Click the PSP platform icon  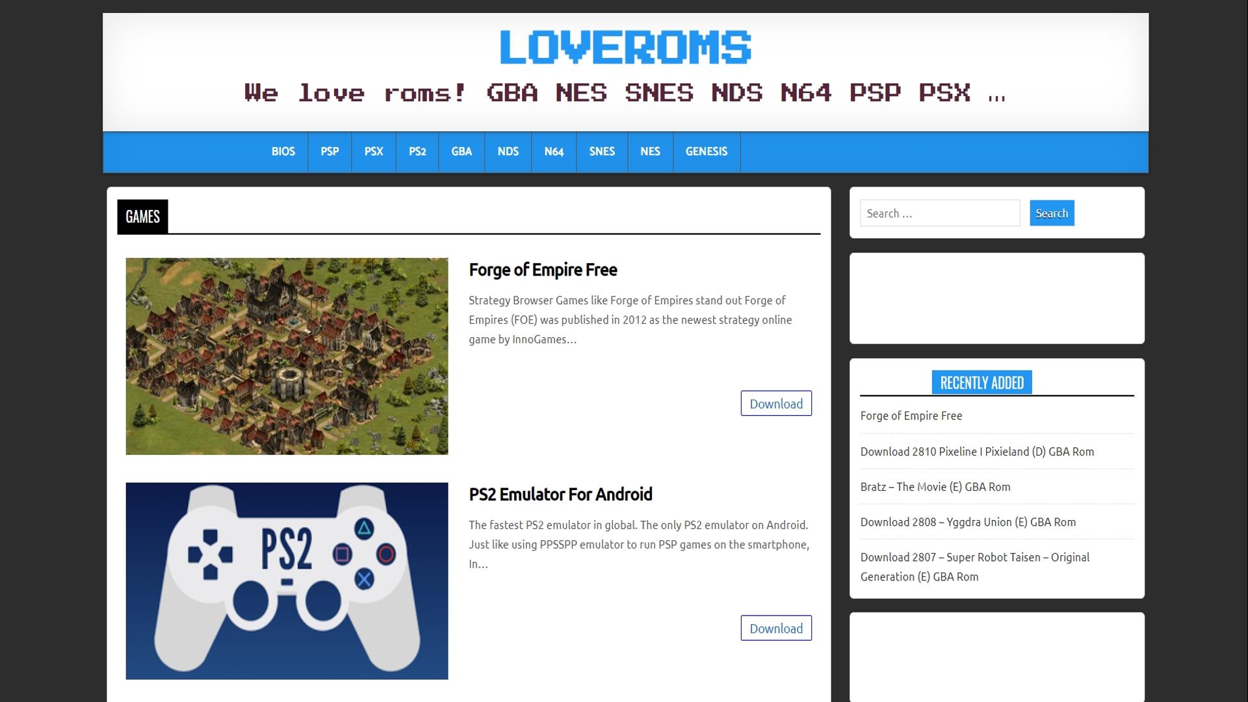coord(329,151)
